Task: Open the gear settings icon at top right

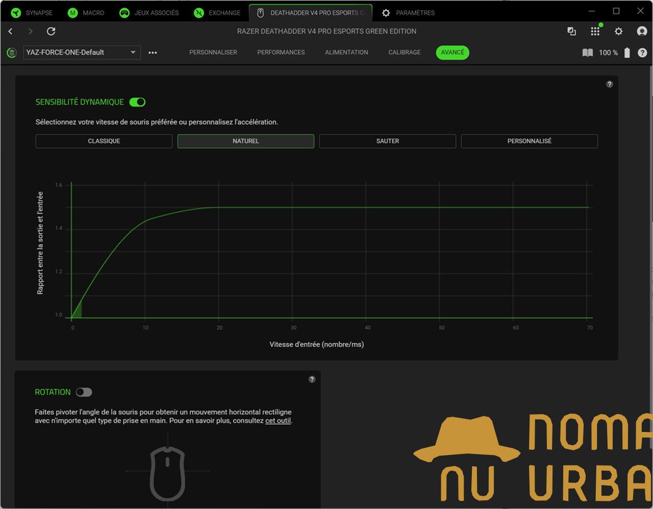Action: [618, 32]
